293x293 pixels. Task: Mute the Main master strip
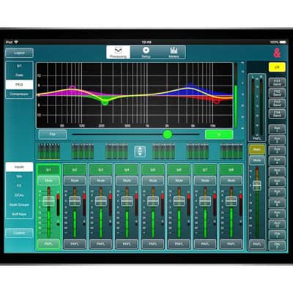click(257, 160)
